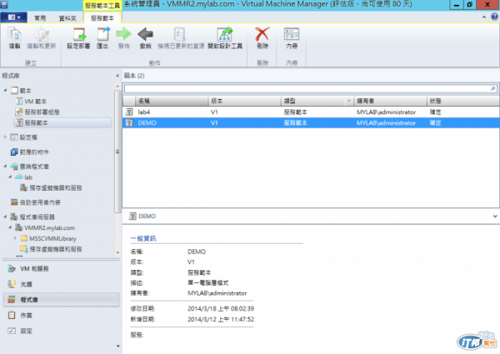Collapse the DEMO details pane chevron

click(495, 216)
